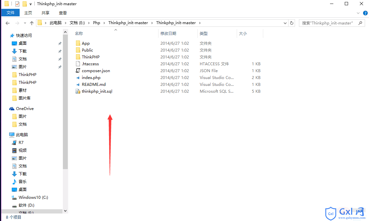Click the 此电脑 breadcrumb in address bar
Screen dimensions: 369x221
56,23
